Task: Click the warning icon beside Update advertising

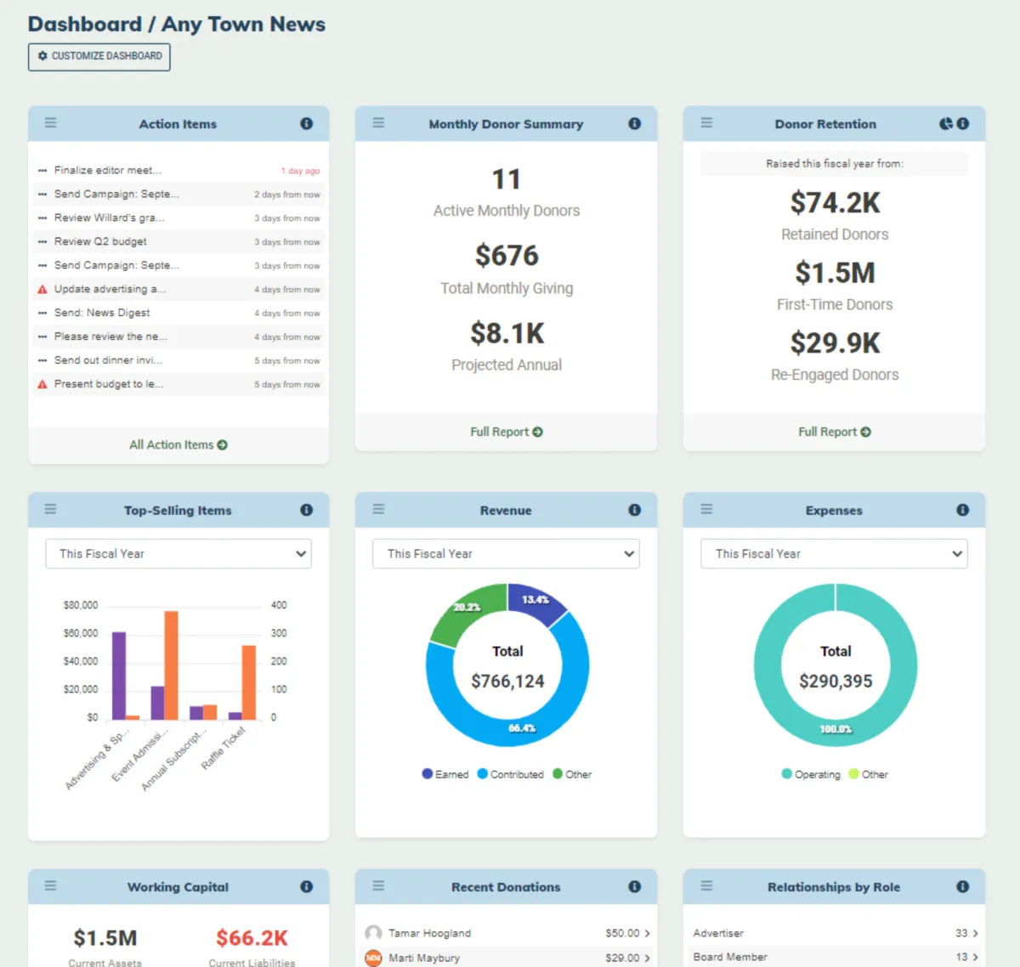Action: 42,290
